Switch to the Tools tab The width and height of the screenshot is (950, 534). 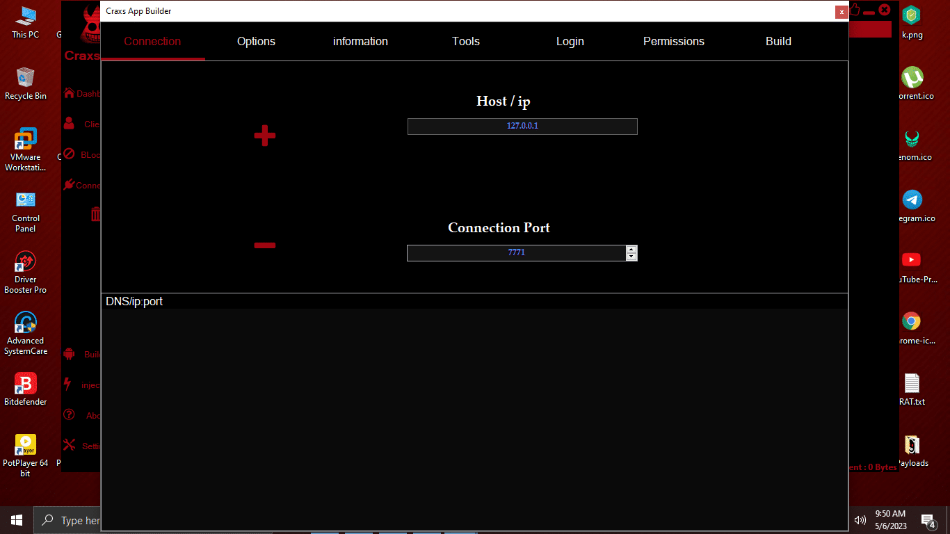[x=465, y=41]
